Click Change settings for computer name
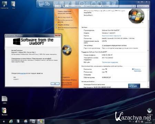 point(137,70)
